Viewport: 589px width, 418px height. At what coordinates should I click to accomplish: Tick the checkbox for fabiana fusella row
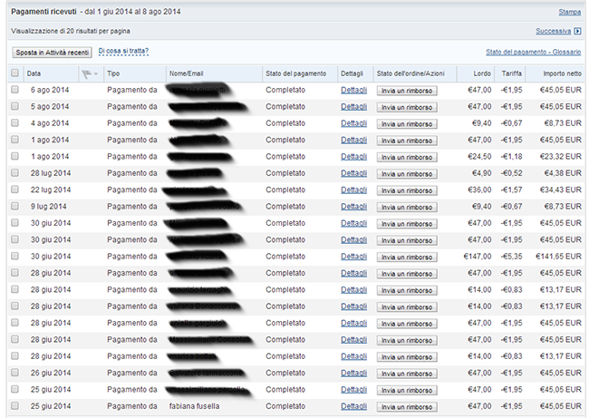click(x=14, y=406)
